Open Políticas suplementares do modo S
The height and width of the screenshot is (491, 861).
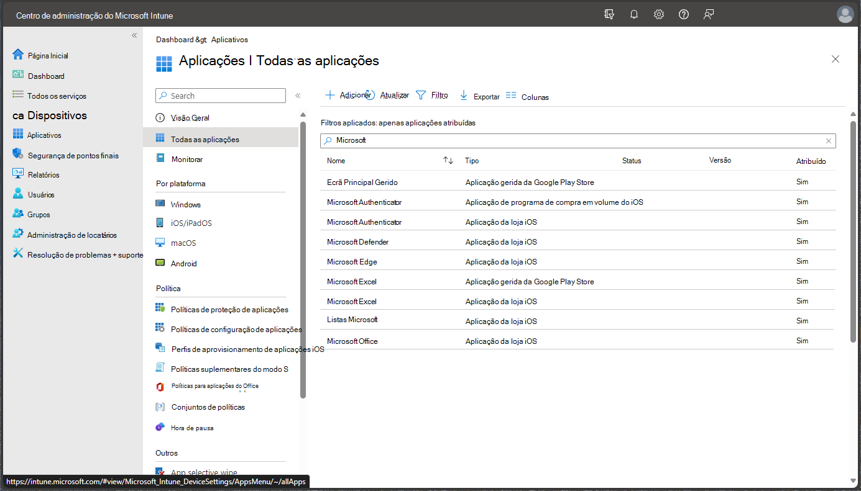click(x=229, y=369)
